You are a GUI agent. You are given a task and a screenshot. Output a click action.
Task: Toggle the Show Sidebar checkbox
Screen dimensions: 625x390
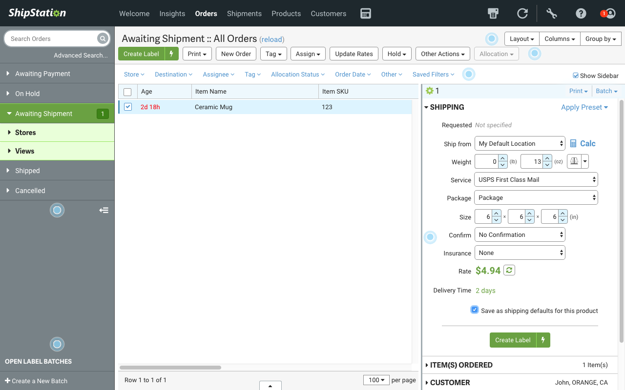pyautogui.click(x=576, y=76)
